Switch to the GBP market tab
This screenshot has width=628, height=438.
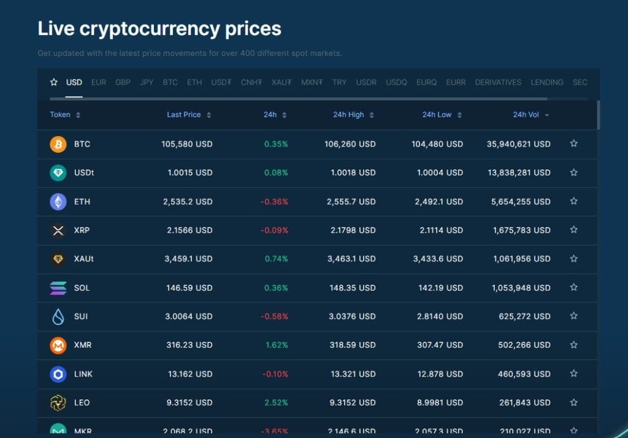[123, 83]
